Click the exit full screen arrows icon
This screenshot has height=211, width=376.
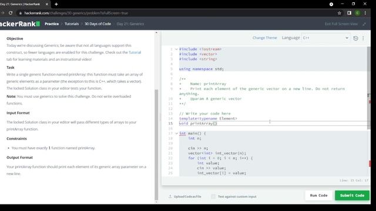tap(364, 24)
